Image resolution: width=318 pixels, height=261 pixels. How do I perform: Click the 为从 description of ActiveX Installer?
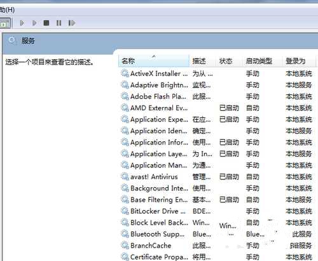tap(202, 73)
